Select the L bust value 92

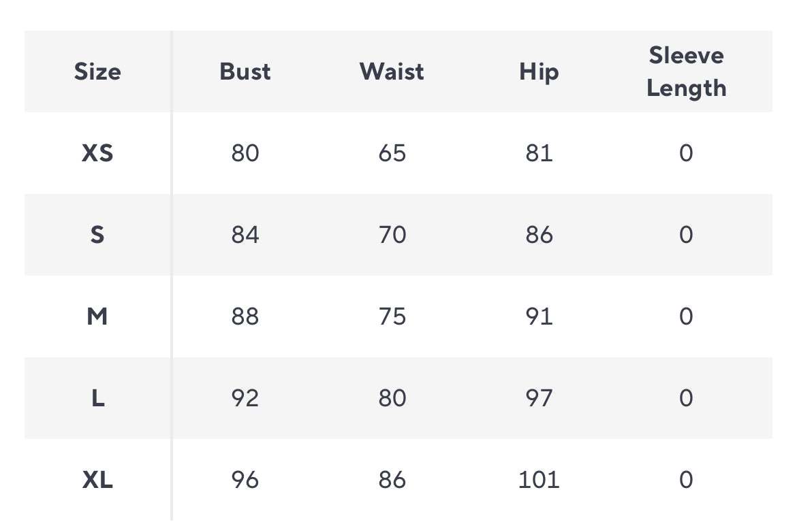point(245,398)
